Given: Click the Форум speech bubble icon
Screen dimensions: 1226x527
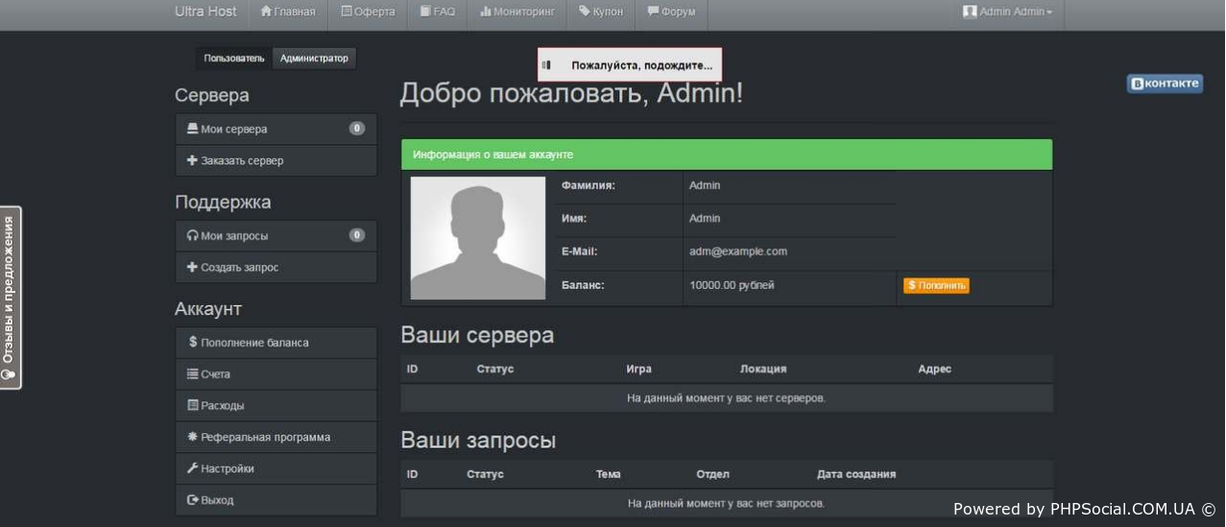Looking at the screenshot, I should (653, 12).
